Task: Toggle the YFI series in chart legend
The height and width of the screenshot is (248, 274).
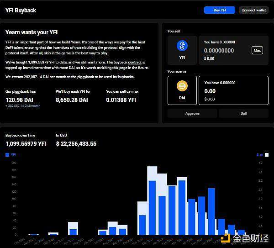Action: 11,155
